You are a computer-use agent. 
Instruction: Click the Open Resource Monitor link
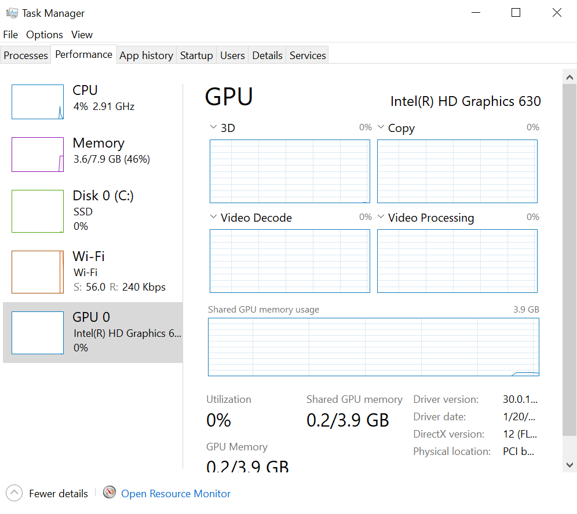176,494
